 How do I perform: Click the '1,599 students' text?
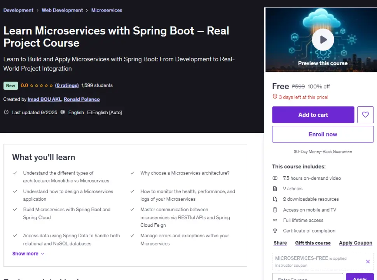click(97, 85)
